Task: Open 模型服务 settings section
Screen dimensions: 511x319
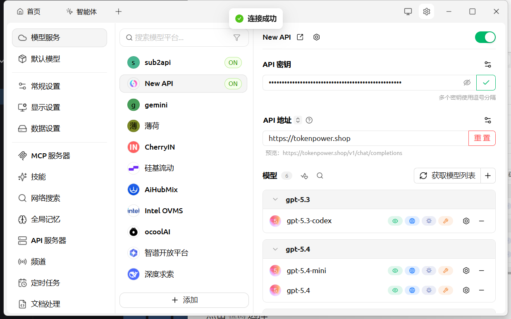Action: pyautogui.click(x=60, y=38)
